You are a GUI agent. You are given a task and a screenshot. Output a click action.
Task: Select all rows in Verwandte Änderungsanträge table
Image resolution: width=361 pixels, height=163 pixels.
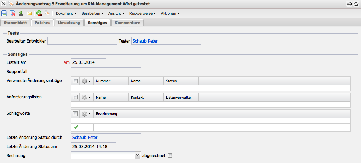[x=76, y=81]
